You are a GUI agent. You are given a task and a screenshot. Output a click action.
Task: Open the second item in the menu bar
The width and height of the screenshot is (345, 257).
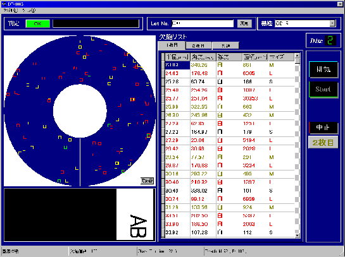[x=29, y=10]
